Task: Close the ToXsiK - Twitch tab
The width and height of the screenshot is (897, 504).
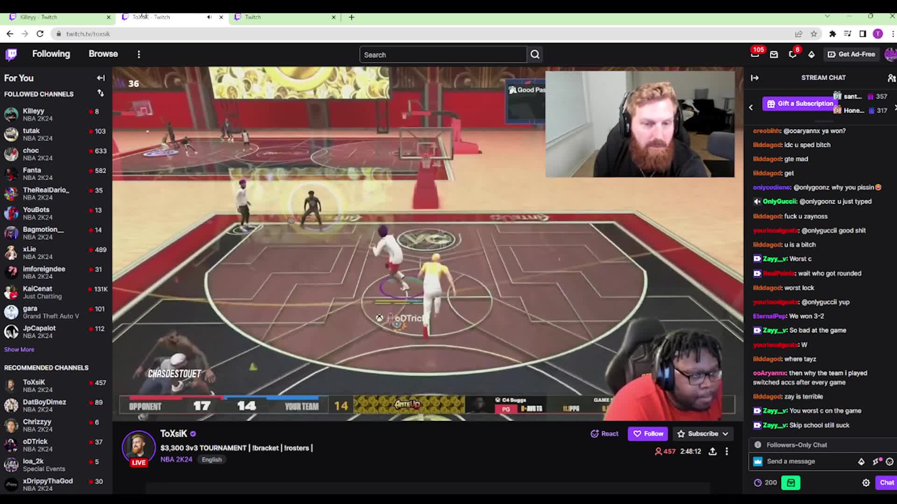Action: pyautogui.click(x=221, y=17)
